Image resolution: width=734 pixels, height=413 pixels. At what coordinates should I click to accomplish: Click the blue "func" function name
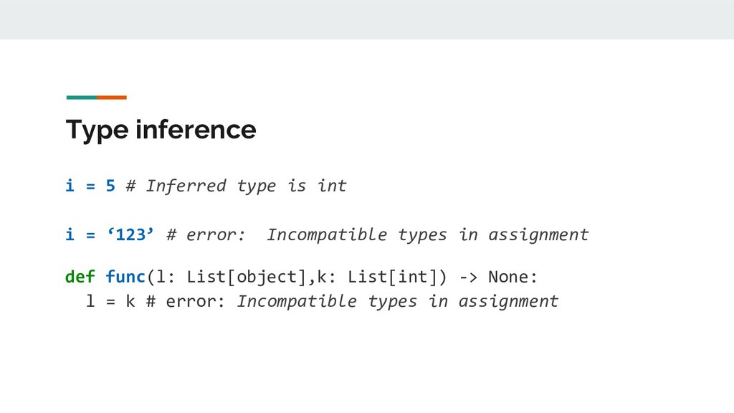pos(125,276)
